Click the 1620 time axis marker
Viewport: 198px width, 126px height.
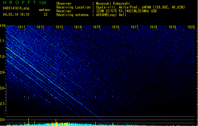click(x=191, y=27)
